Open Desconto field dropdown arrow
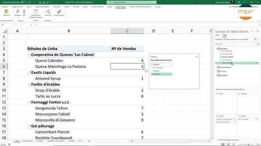This screenshot has width=261, height=146. click(x=257, y=63)
